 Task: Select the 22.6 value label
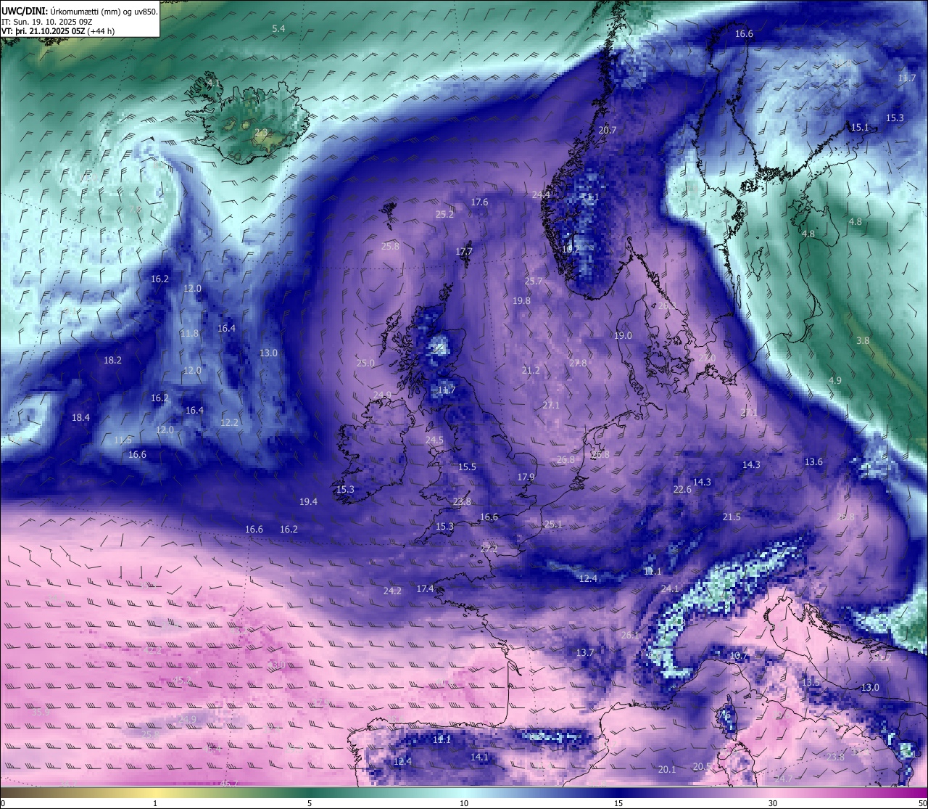point(682,489)
